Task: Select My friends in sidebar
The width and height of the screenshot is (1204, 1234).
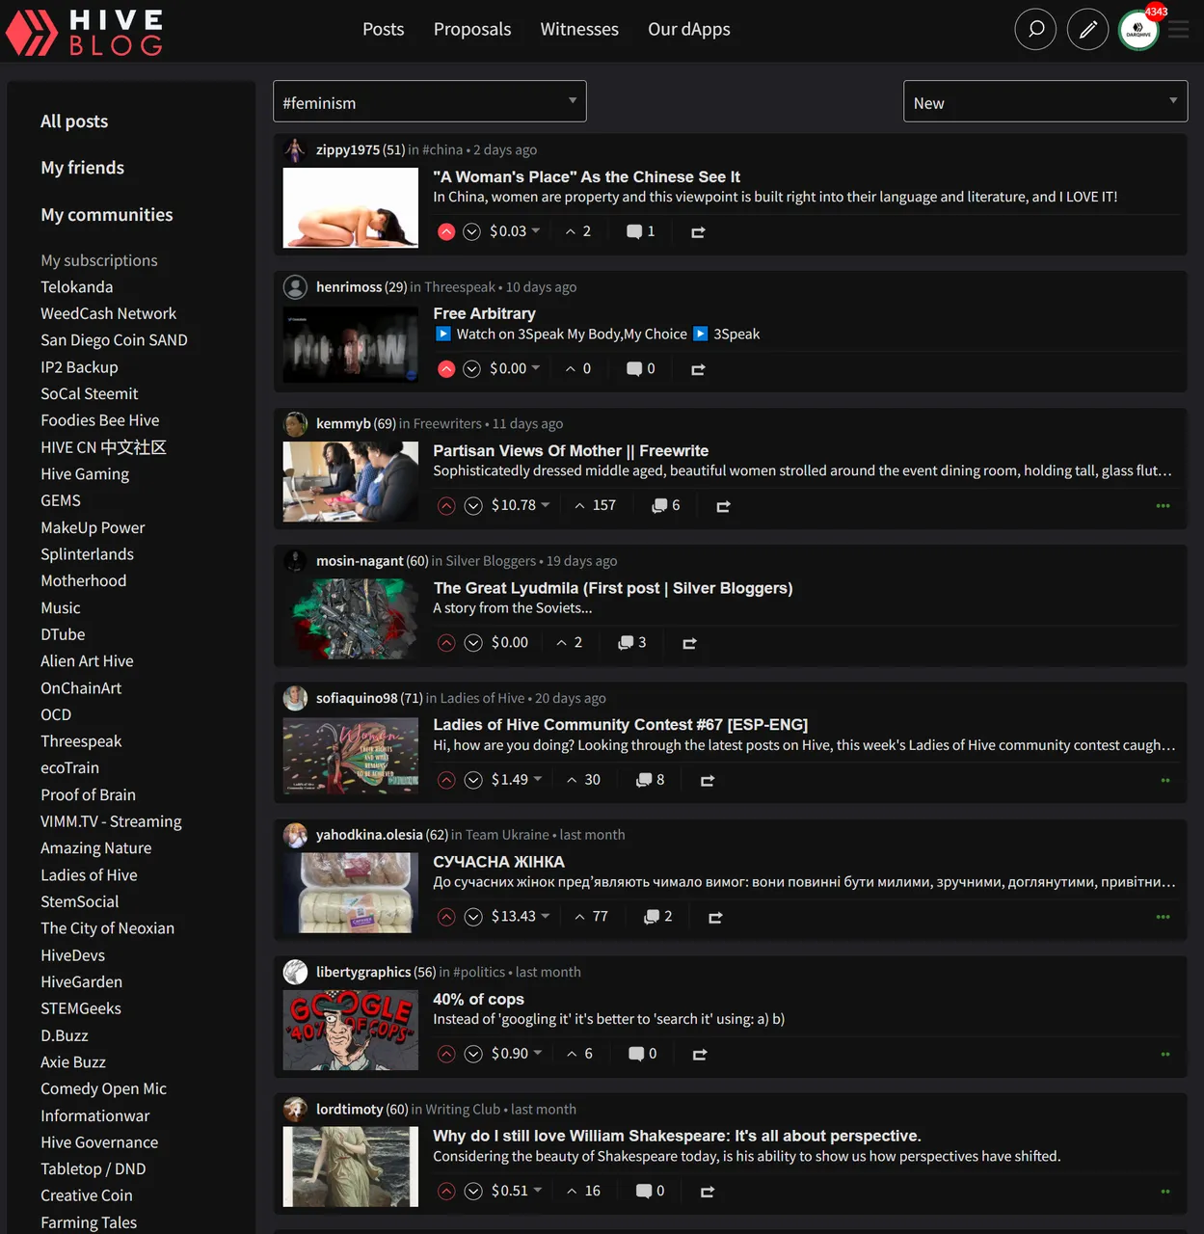Action: [83, 168]
